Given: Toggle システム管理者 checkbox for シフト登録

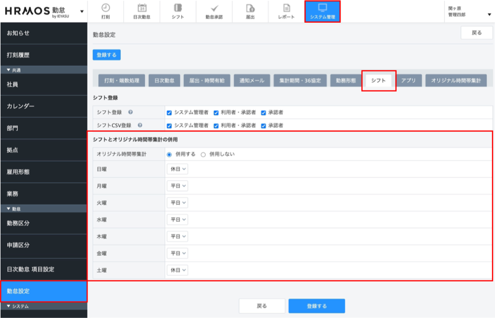Looking at the screenshot, I should click(x=169, y=113).
